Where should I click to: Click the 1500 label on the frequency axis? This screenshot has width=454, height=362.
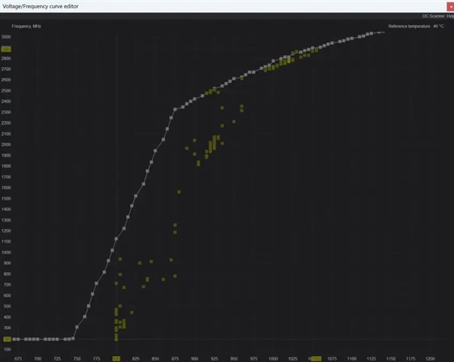pyautogui.click(x=6, y=199)
